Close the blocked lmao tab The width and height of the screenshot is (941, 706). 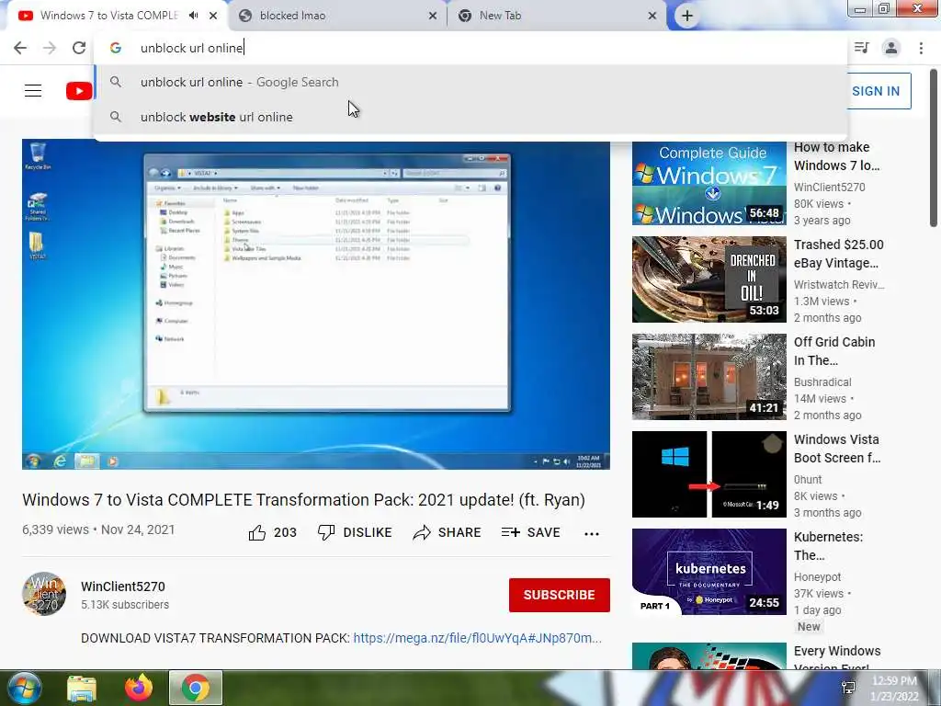tap(433, 16)
